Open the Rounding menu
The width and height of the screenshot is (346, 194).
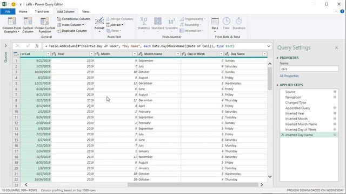tap(190, 25)
